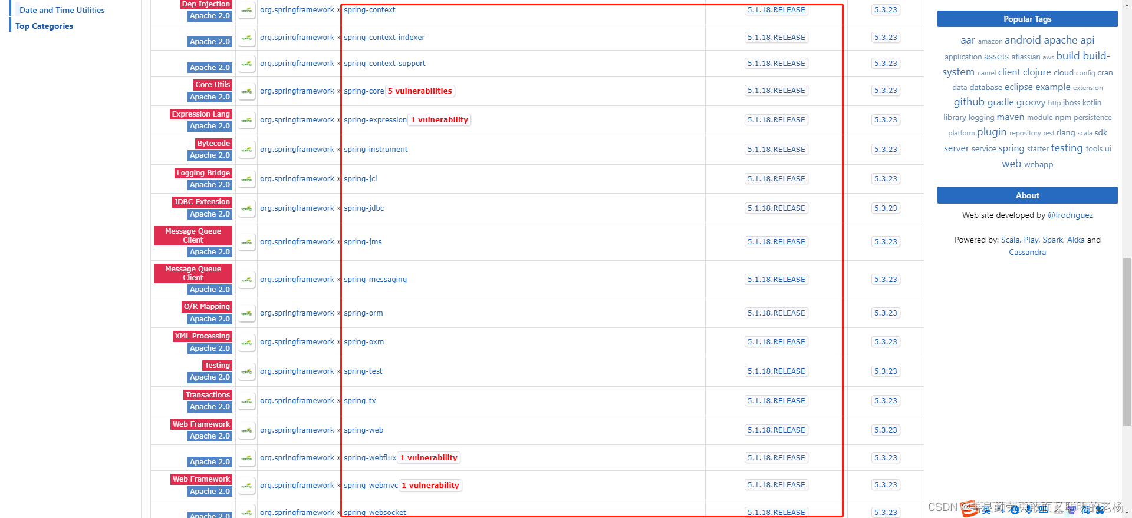
Task: Click the Expression Lang category tag
Action: point(200,114)
